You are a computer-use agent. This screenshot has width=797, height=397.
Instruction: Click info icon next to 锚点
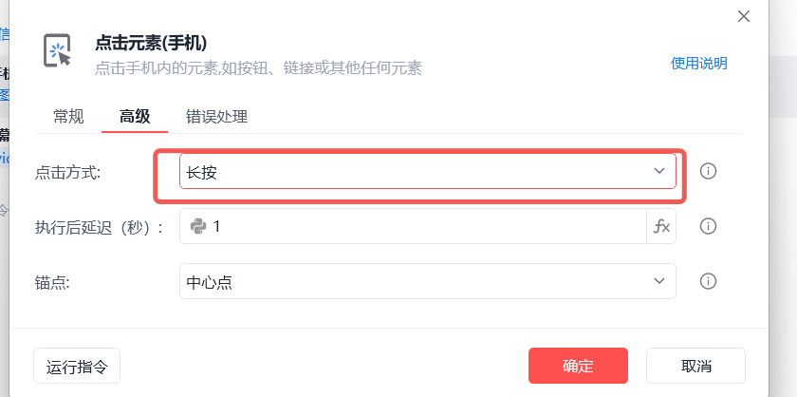click(708, 281)
